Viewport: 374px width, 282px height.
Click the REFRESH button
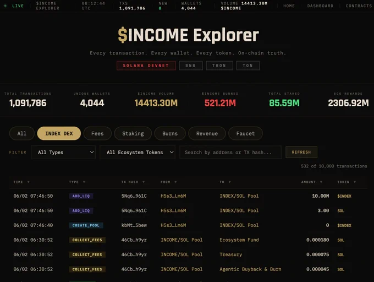(301, 152)
